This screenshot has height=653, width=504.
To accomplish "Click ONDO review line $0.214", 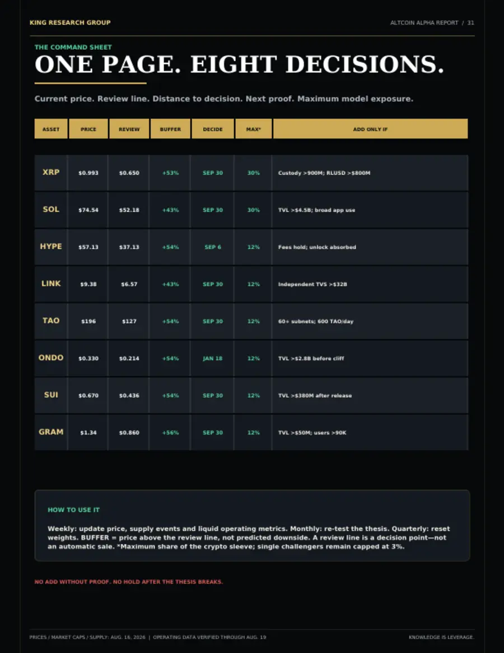I will click(129, 358).
